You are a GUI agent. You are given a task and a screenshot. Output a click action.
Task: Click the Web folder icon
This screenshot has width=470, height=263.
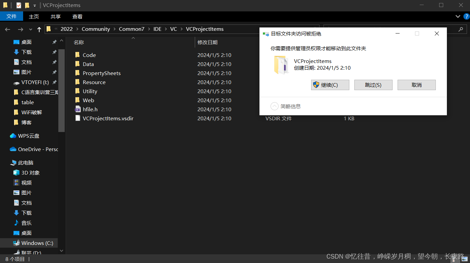(77, 100)
